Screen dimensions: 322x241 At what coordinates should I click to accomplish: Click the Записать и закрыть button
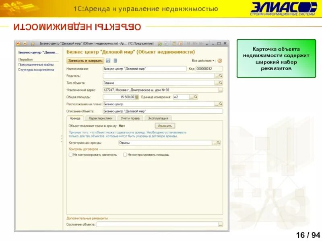point(85,61)
